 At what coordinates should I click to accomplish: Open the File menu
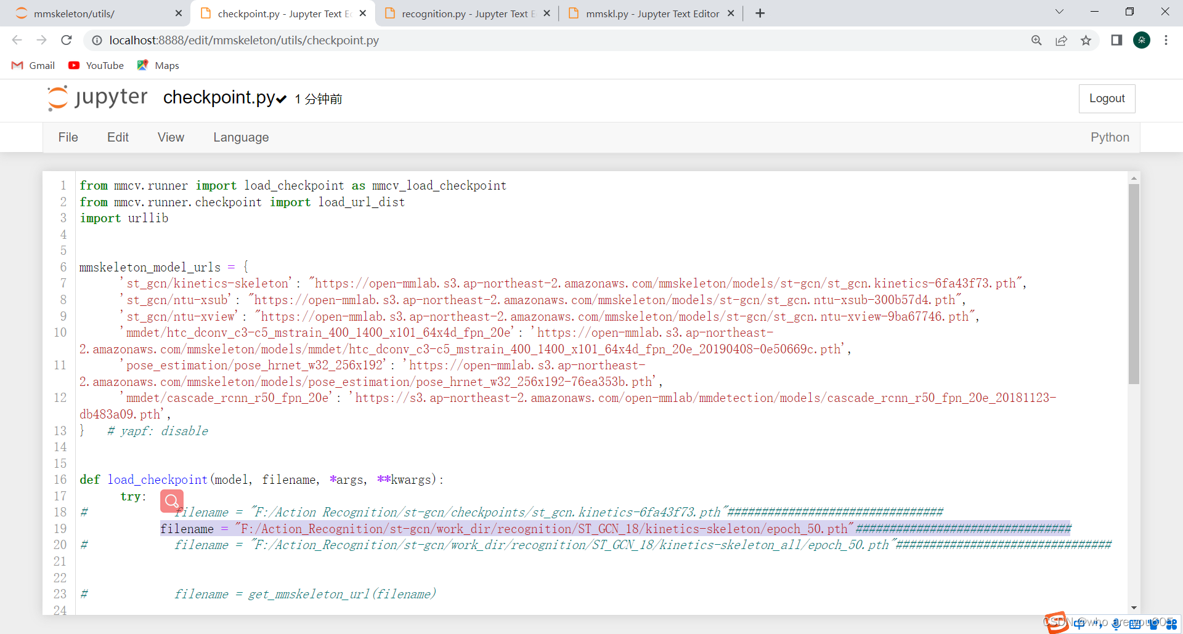click(x=68, y=137)
